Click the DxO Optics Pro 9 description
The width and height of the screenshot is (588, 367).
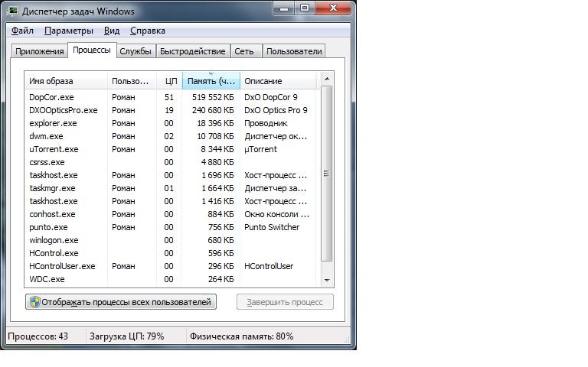coord(276,110)
